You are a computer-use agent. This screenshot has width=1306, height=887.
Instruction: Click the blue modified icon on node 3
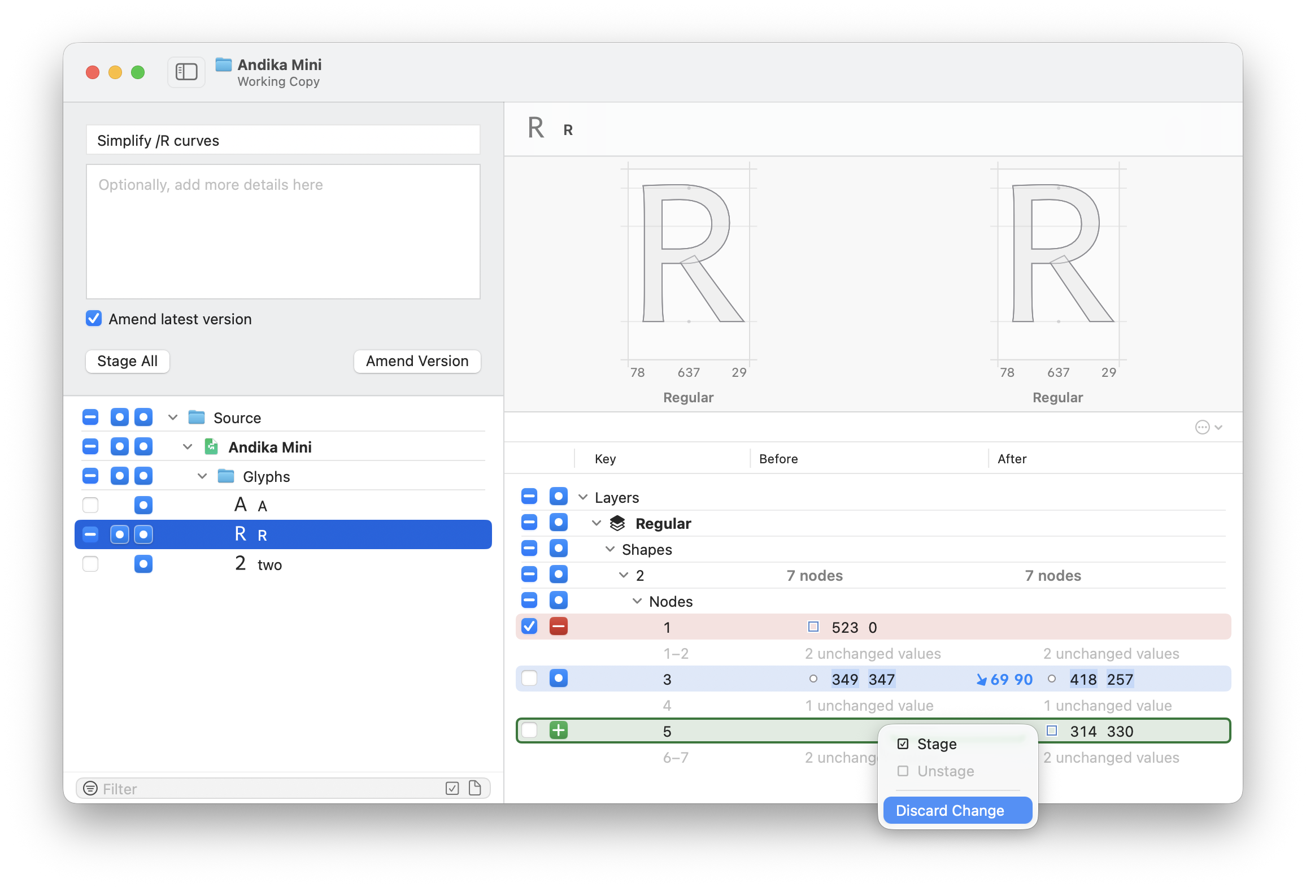point(558,679)
